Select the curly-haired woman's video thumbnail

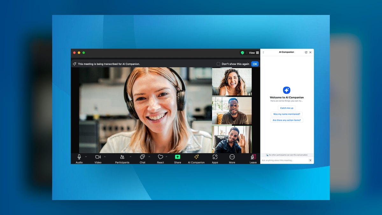point(232,82)
